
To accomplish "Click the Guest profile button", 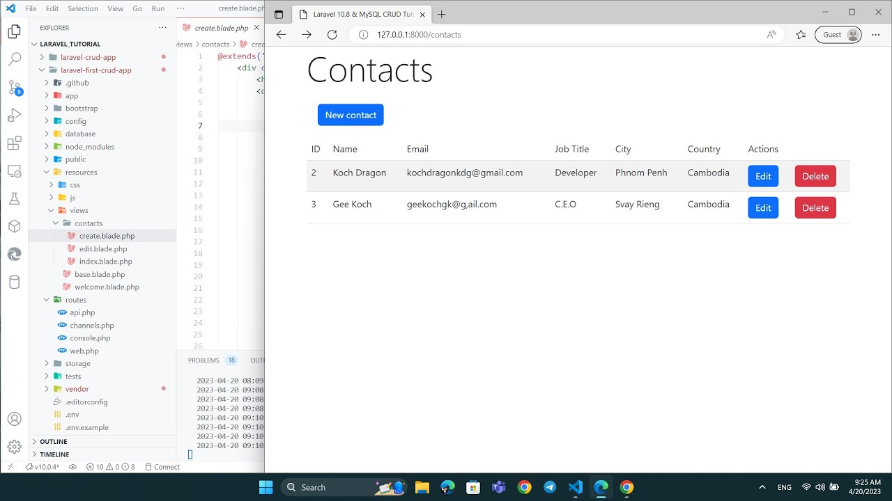I will 838,35.
